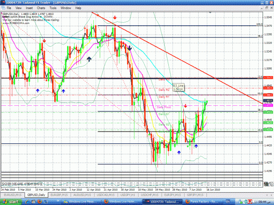The image size is (274, 205).
Task: Click the dark 1.4814 current price tag
Action: click(x=268, y=101)
